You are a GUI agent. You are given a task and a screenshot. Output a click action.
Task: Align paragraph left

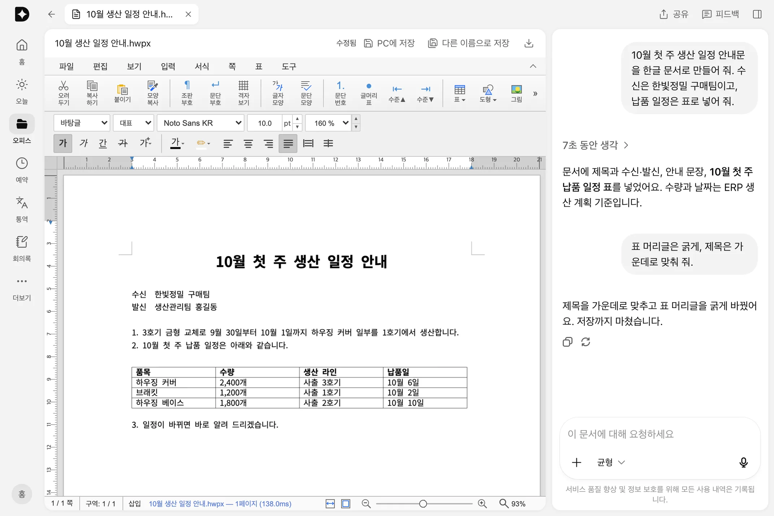click(x=227, y=143)
